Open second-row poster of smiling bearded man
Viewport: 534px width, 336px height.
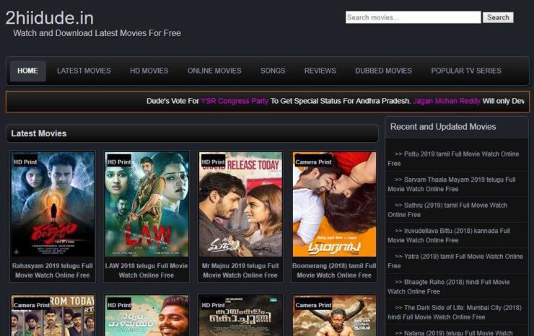point(146,316)
